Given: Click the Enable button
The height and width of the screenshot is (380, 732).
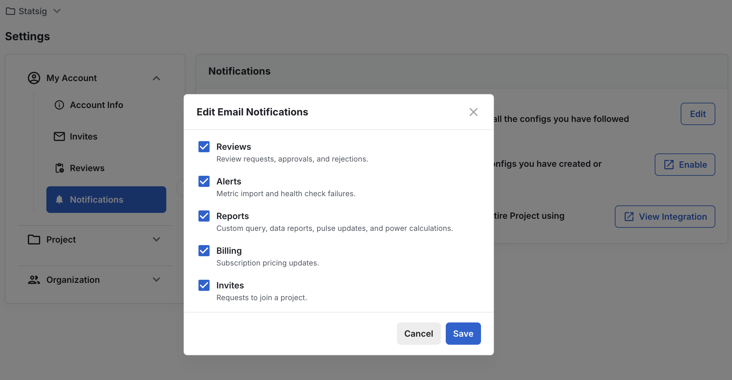Looking at the screenshot, I should click(685, 165).
